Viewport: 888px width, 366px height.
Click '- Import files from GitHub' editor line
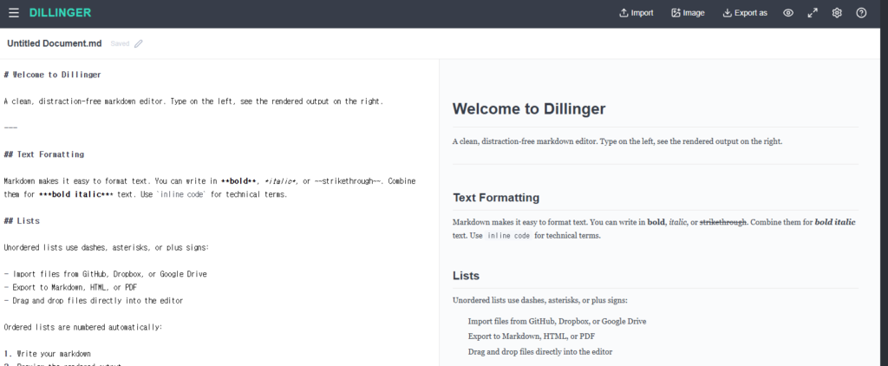click(105, 274)
